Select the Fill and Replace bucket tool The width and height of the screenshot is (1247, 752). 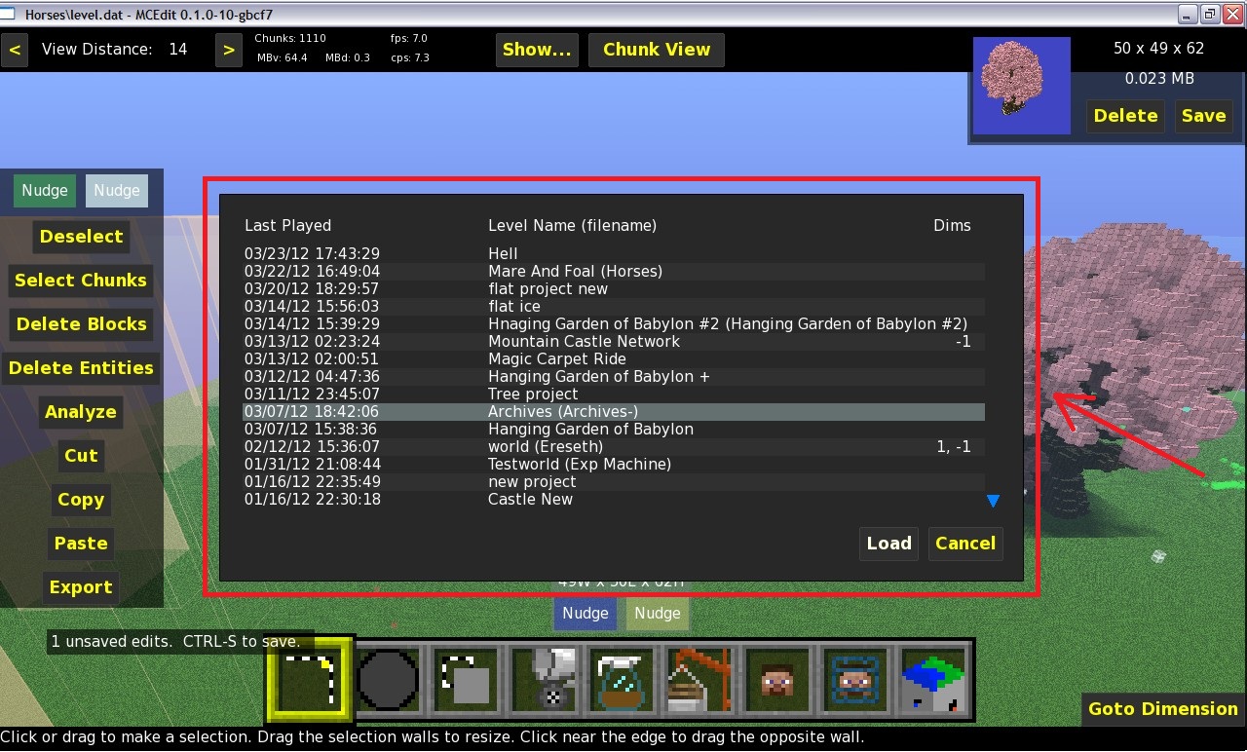click(544, 680)
